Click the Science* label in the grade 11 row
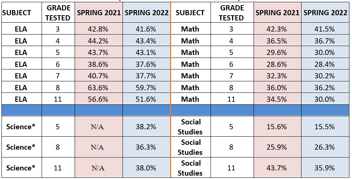The height and width of the screenshot is (179, 352). pyautogui.click(x=21, y=168)
